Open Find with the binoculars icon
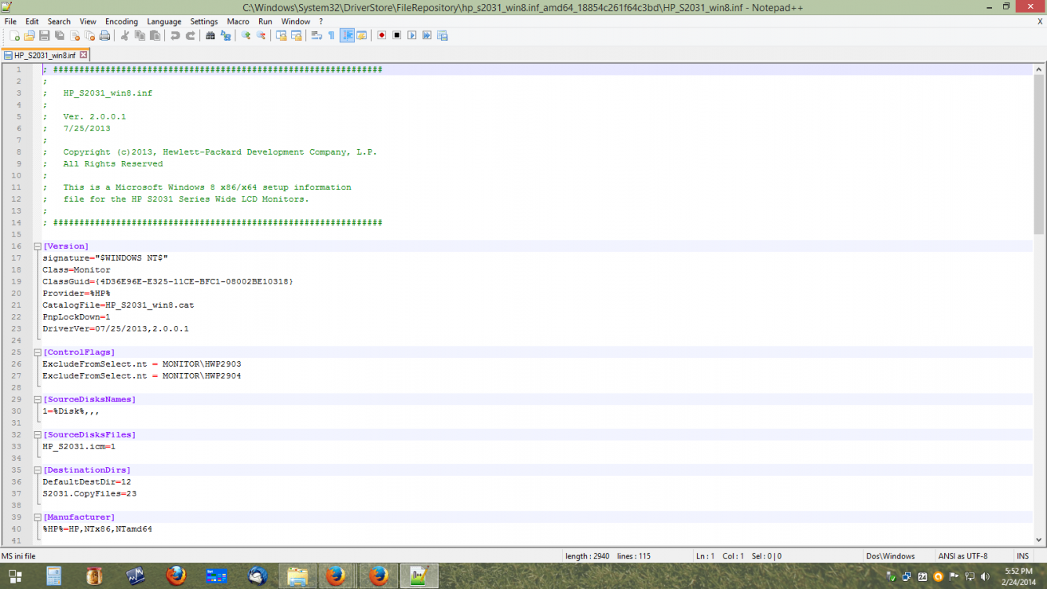Image resolution: width=1047 pixels, height=589 pixels. click(210, 36)
